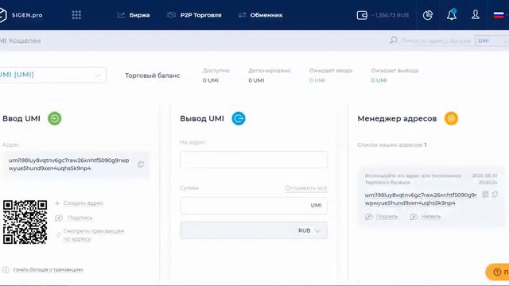Image resolution: width=509 pixels, height=286 pixels.
Task: Click the RUB wallet balance amount
Action: [390, 15]
